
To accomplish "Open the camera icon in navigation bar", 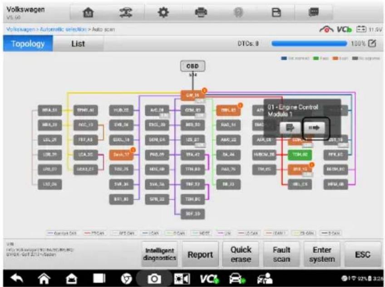I will pos(154,279).
